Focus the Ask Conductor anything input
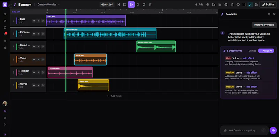The width and height of the screenshot is (279, 137). click(x=244, y=130)
